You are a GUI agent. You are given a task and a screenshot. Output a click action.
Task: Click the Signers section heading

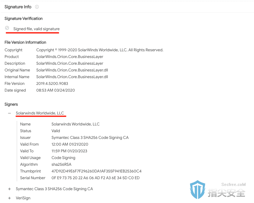(11, 104)
